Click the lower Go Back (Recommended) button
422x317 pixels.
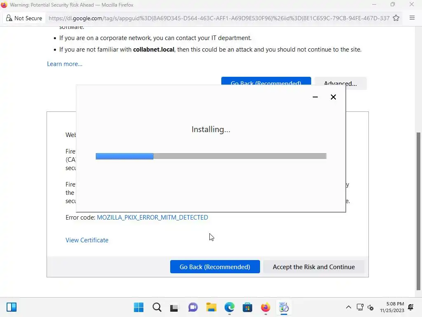point(215,267)
